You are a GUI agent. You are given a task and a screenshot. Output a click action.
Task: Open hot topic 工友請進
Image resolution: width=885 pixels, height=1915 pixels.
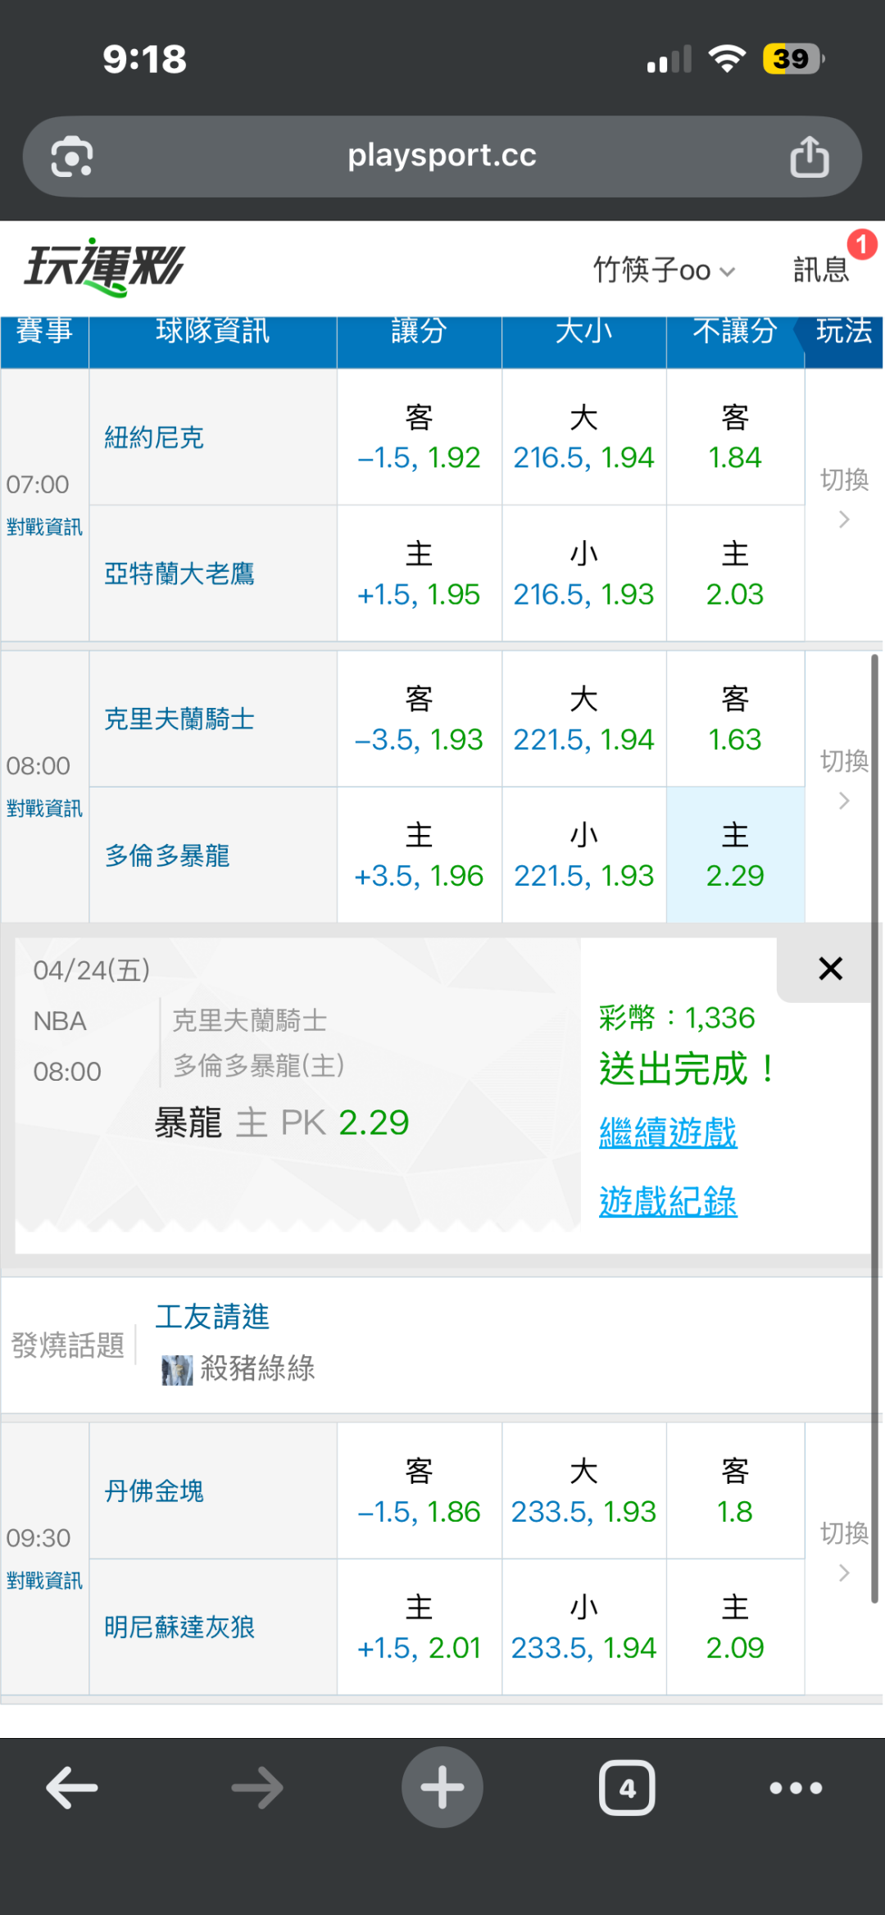point(212,1317)
